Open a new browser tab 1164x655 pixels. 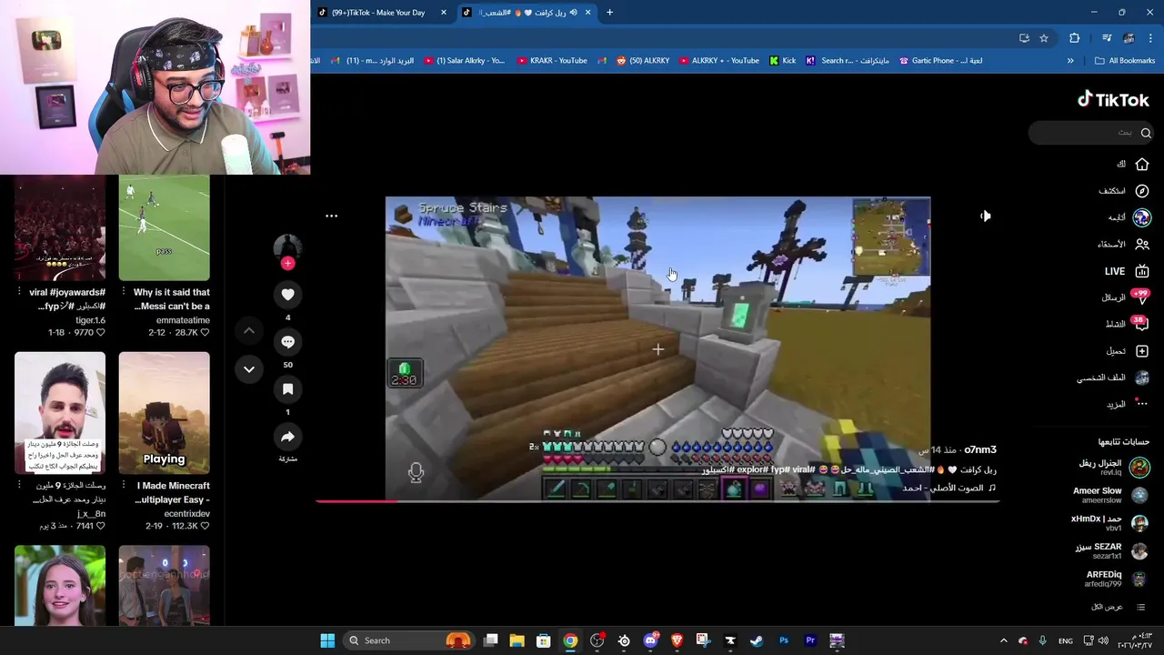(609, 13)
